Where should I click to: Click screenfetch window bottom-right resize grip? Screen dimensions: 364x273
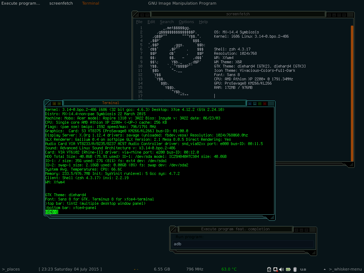point(351,165)
